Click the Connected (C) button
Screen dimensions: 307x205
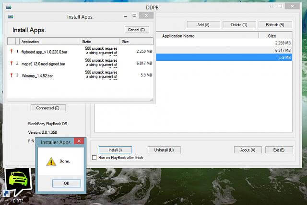pos(48,108)
